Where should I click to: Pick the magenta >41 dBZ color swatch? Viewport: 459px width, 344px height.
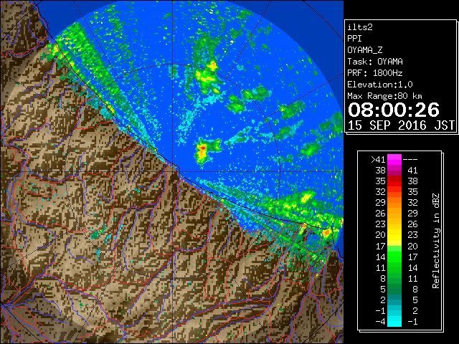point(394,159)
